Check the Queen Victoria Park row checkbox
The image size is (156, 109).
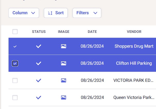click(x=15, y=98)
